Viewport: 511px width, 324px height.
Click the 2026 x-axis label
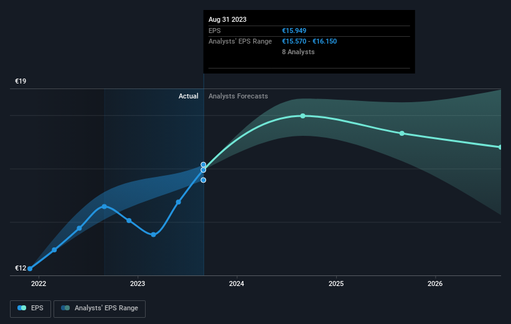(x=435, y=283)
